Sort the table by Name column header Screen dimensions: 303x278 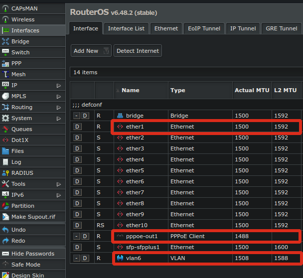coord(131,90)
